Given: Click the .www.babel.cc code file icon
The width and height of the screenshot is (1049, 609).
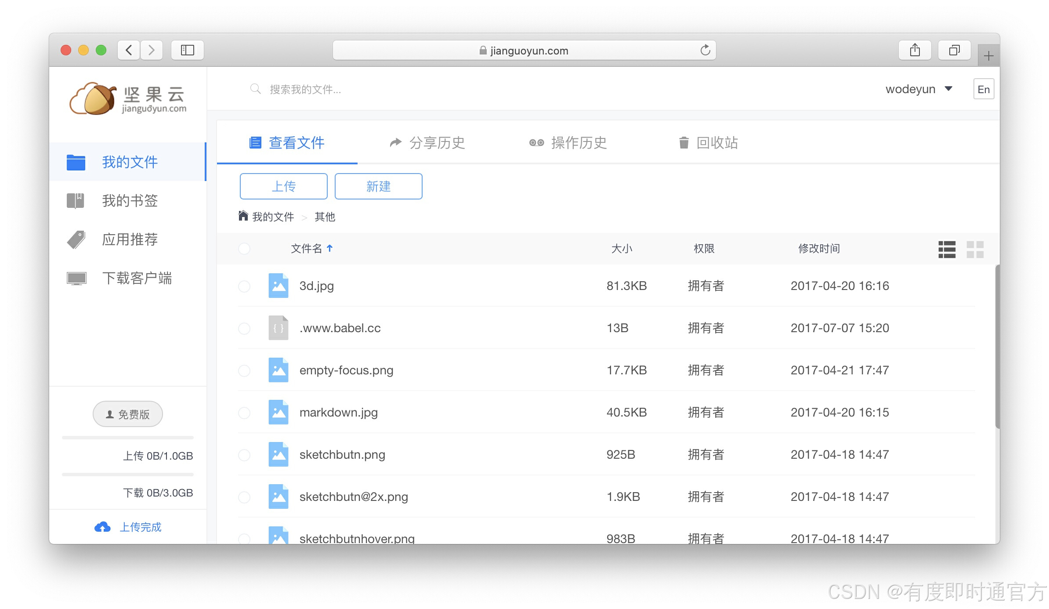Looking at the screenshot, I should click(x=278, y=328).
